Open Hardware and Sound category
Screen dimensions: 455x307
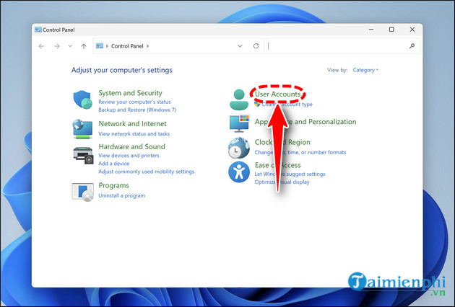(x=131, y=146)
